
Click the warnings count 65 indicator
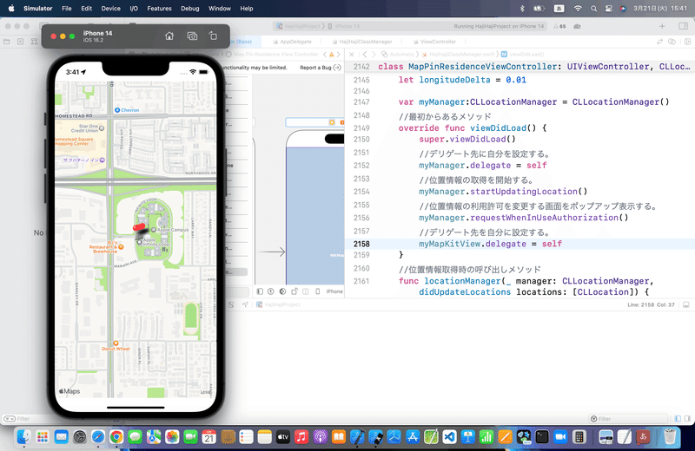pos(559,26)
